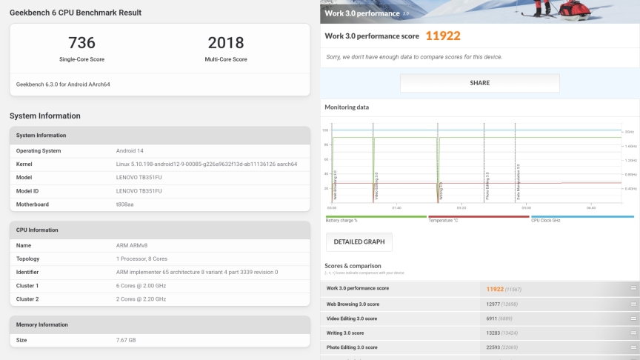Open the DETAILED GRAPH view
Viewport: 640px width, 360px height.
(x=359, y=242)
